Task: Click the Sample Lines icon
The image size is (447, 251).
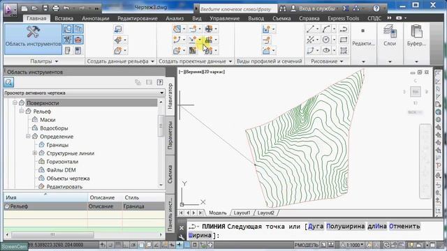Action: (x=266, y=40)
